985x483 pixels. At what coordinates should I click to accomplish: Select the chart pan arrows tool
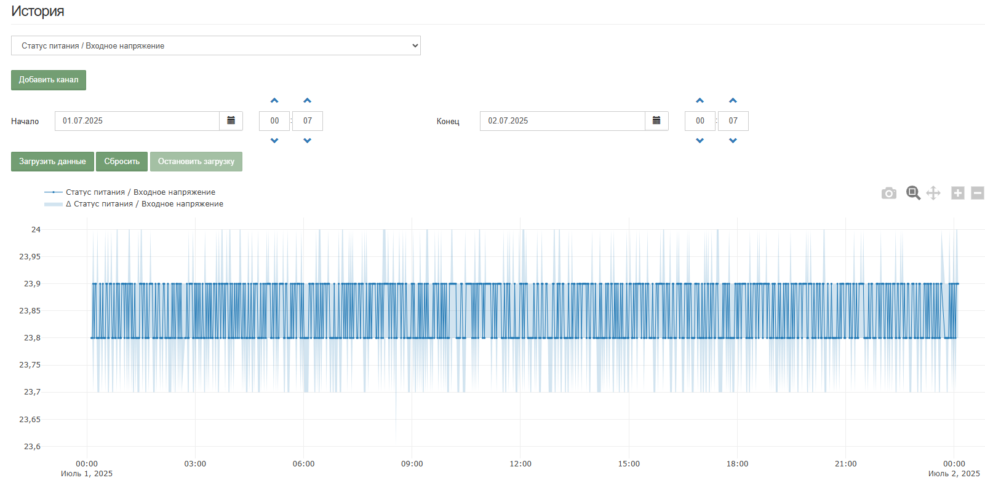(933, 193)
